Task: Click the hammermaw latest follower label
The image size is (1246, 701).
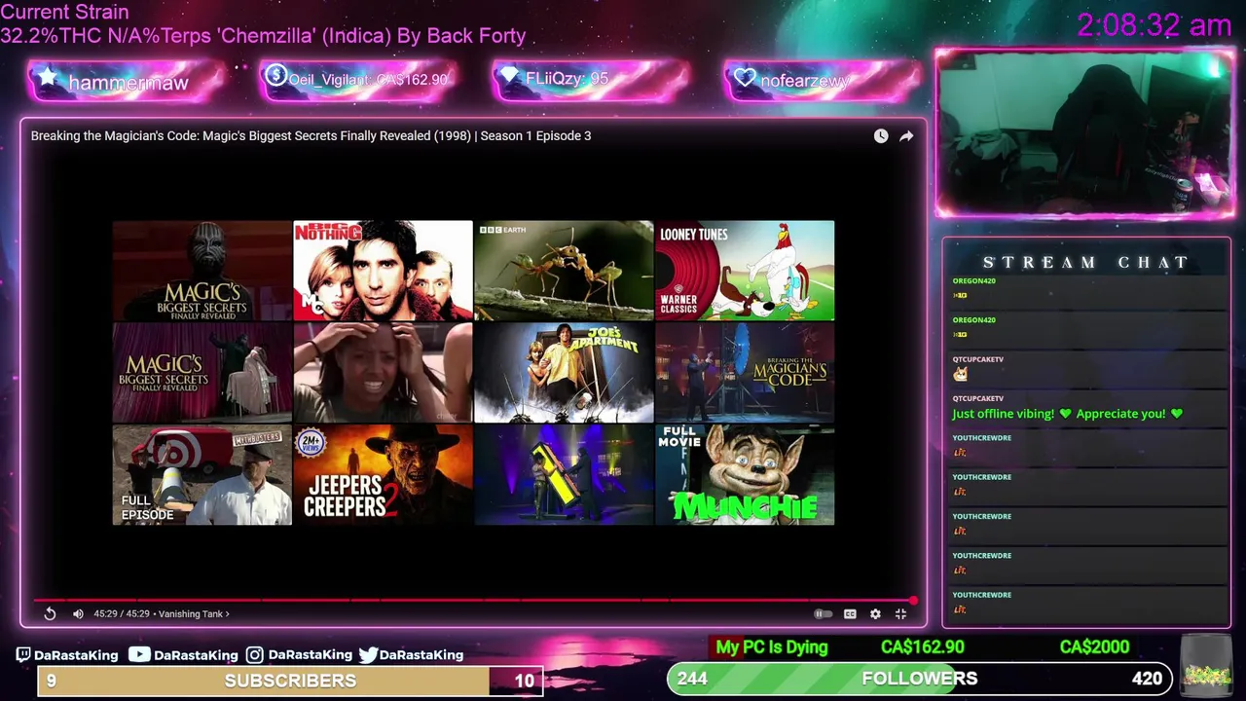Action: [x=128, y=83]
